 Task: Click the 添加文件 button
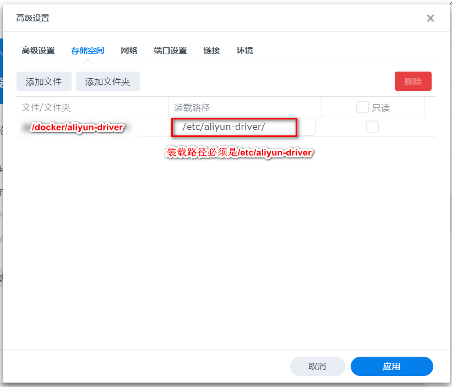click(x=43, y=80)
